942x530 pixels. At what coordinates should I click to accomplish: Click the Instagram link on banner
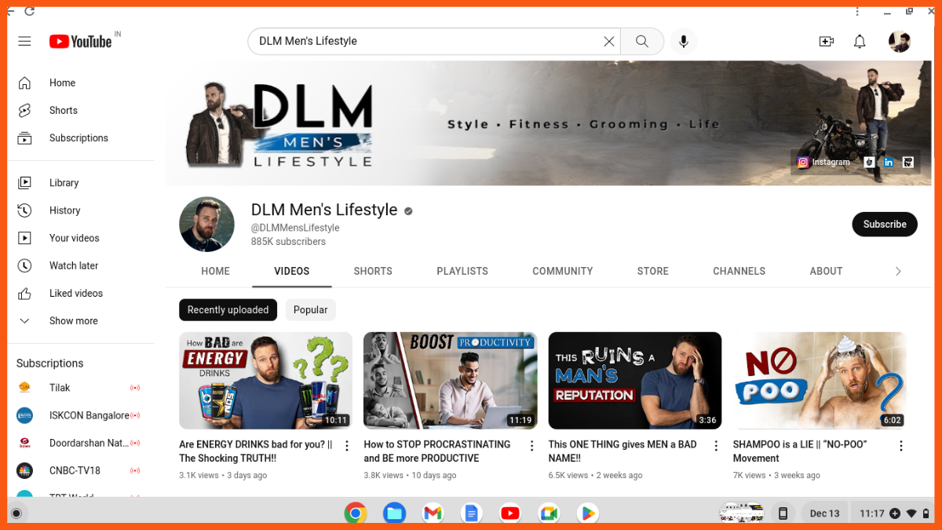pos(824,163)
